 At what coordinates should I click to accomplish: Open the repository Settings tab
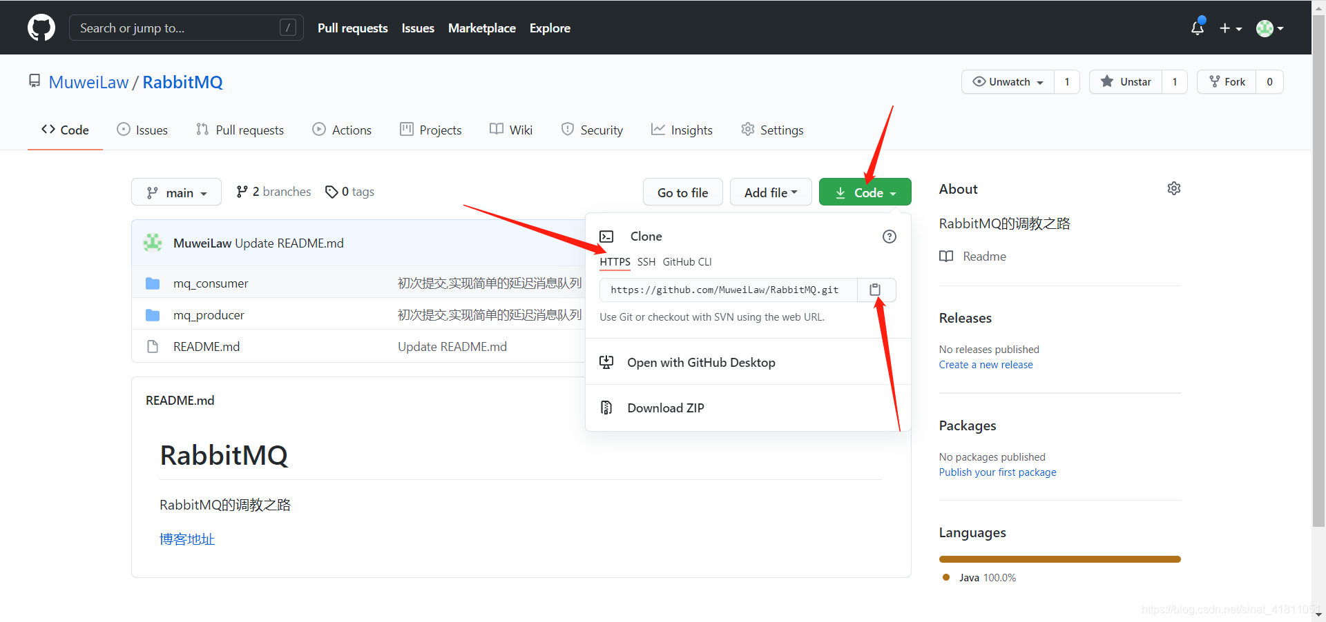(771, 130)
